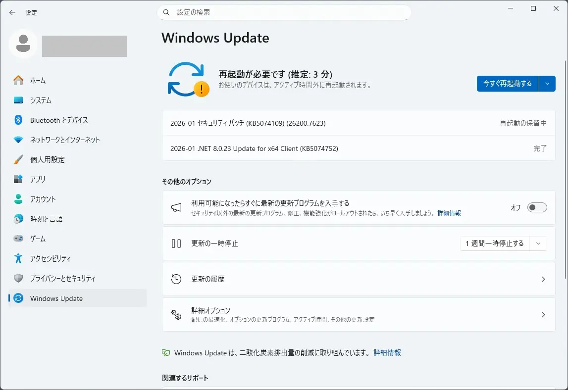Click the user profile avatar icon
The height and width of the screenshot is (390, 568).
pyautogui.click(x=23, y=44)
